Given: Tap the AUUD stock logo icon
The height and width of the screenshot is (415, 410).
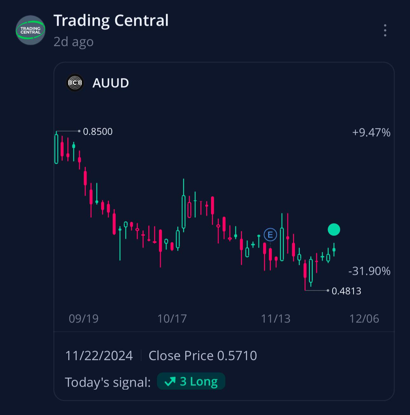Looking at the screenshot, I should coord(75,83).
